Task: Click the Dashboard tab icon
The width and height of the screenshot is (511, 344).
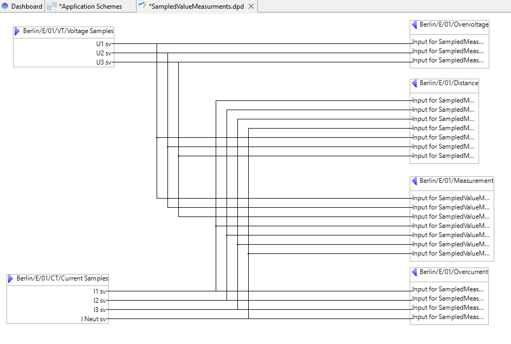Action: click(x=5, y=7)
